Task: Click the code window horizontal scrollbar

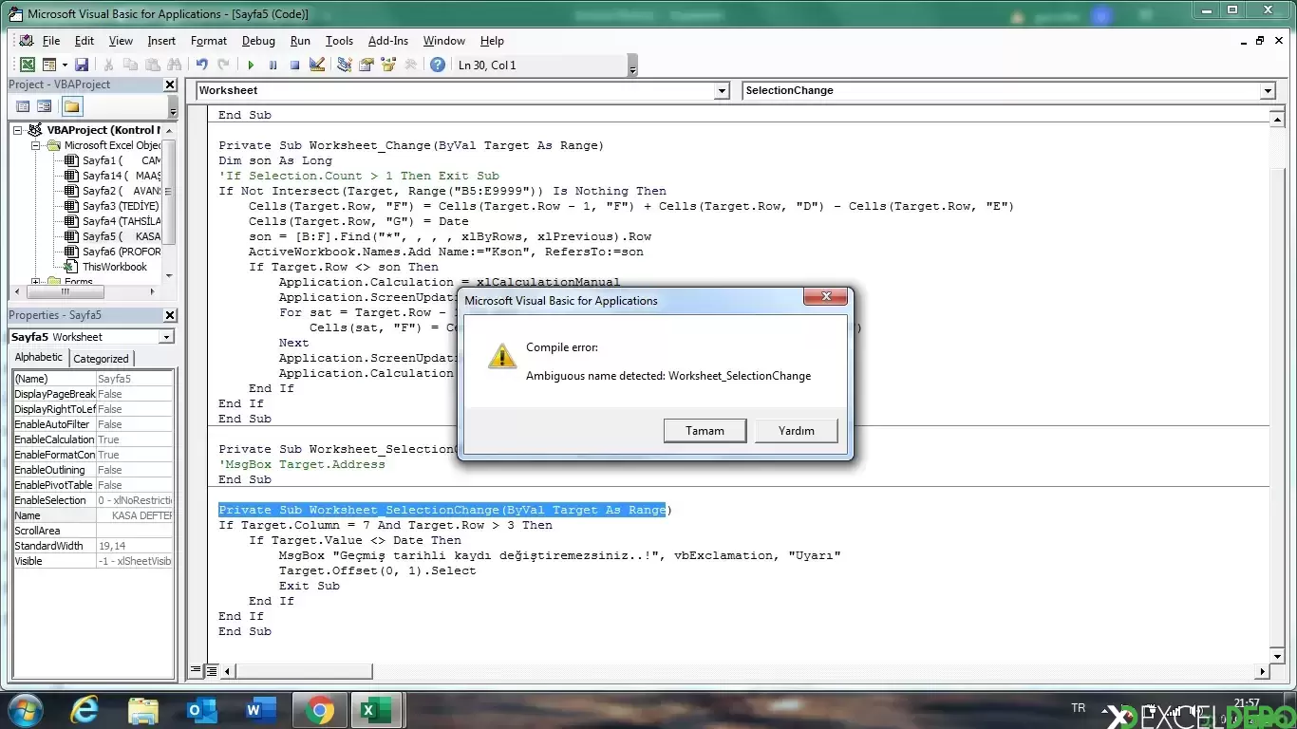Action: [x=305, y=671]
